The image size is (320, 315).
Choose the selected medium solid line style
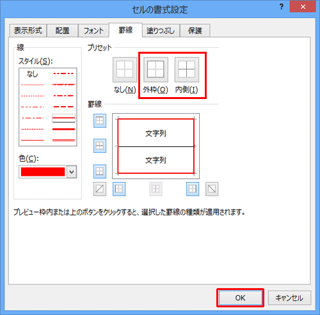63,118
